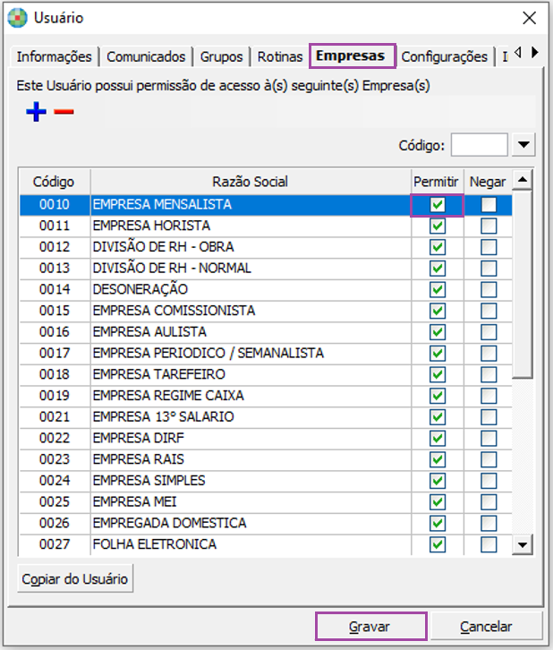
Task: Check Negar for DIVISÃO DE RH - NORMAL
Action: click(x=489, y=269)
